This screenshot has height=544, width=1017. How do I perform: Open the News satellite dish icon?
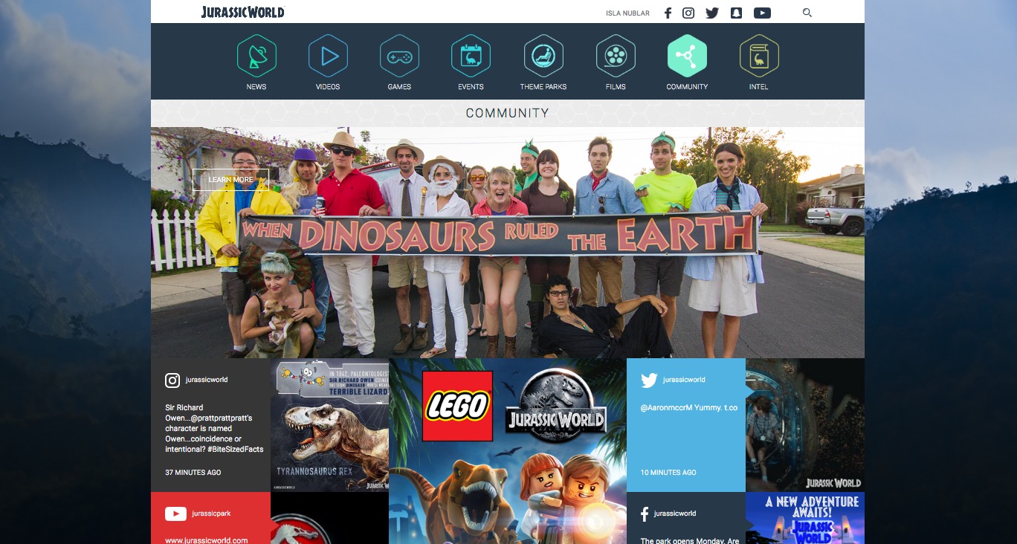[x=256, y=56]
